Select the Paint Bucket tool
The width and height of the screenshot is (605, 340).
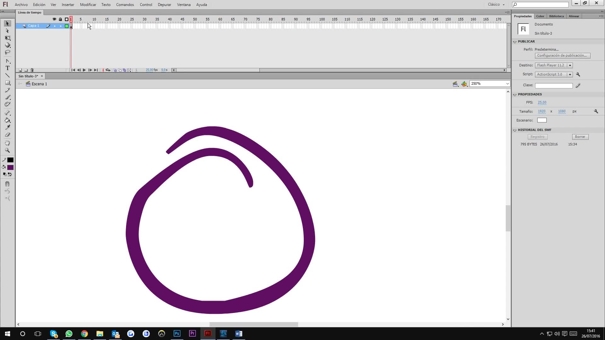pos(8,120)
